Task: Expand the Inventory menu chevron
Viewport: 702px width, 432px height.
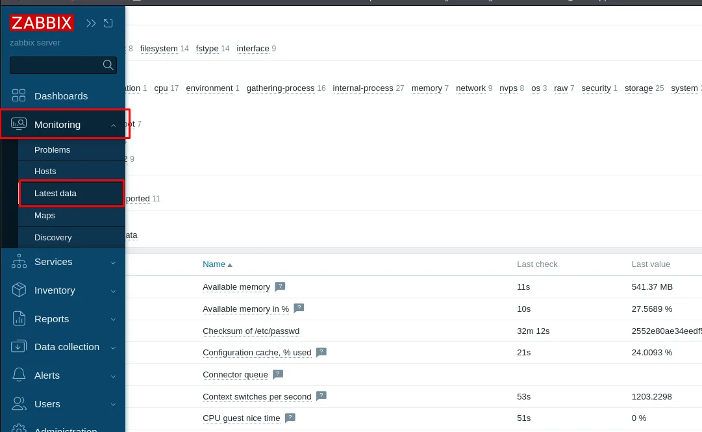Action: click(113, 292)
